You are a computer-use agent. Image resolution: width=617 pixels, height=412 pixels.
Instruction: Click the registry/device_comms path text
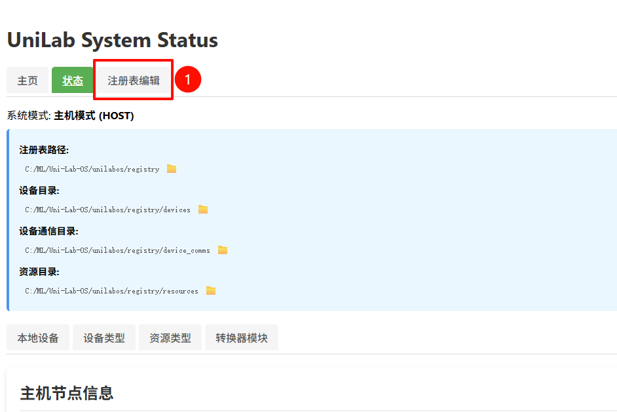pyautogui.click(x=118, y=250)
